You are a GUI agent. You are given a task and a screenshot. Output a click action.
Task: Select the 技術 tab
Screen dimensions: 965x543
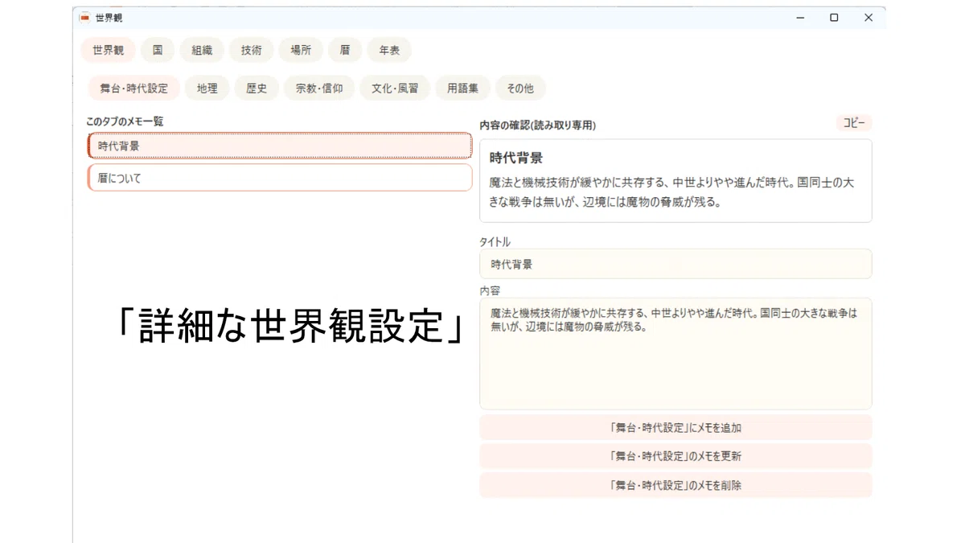pos(251,50)
